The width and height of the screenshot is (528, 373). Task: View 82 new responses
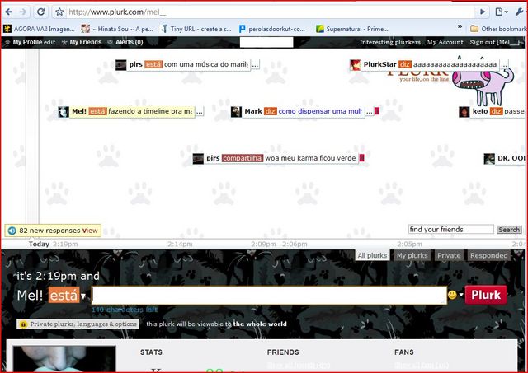(x=90, y=231)
